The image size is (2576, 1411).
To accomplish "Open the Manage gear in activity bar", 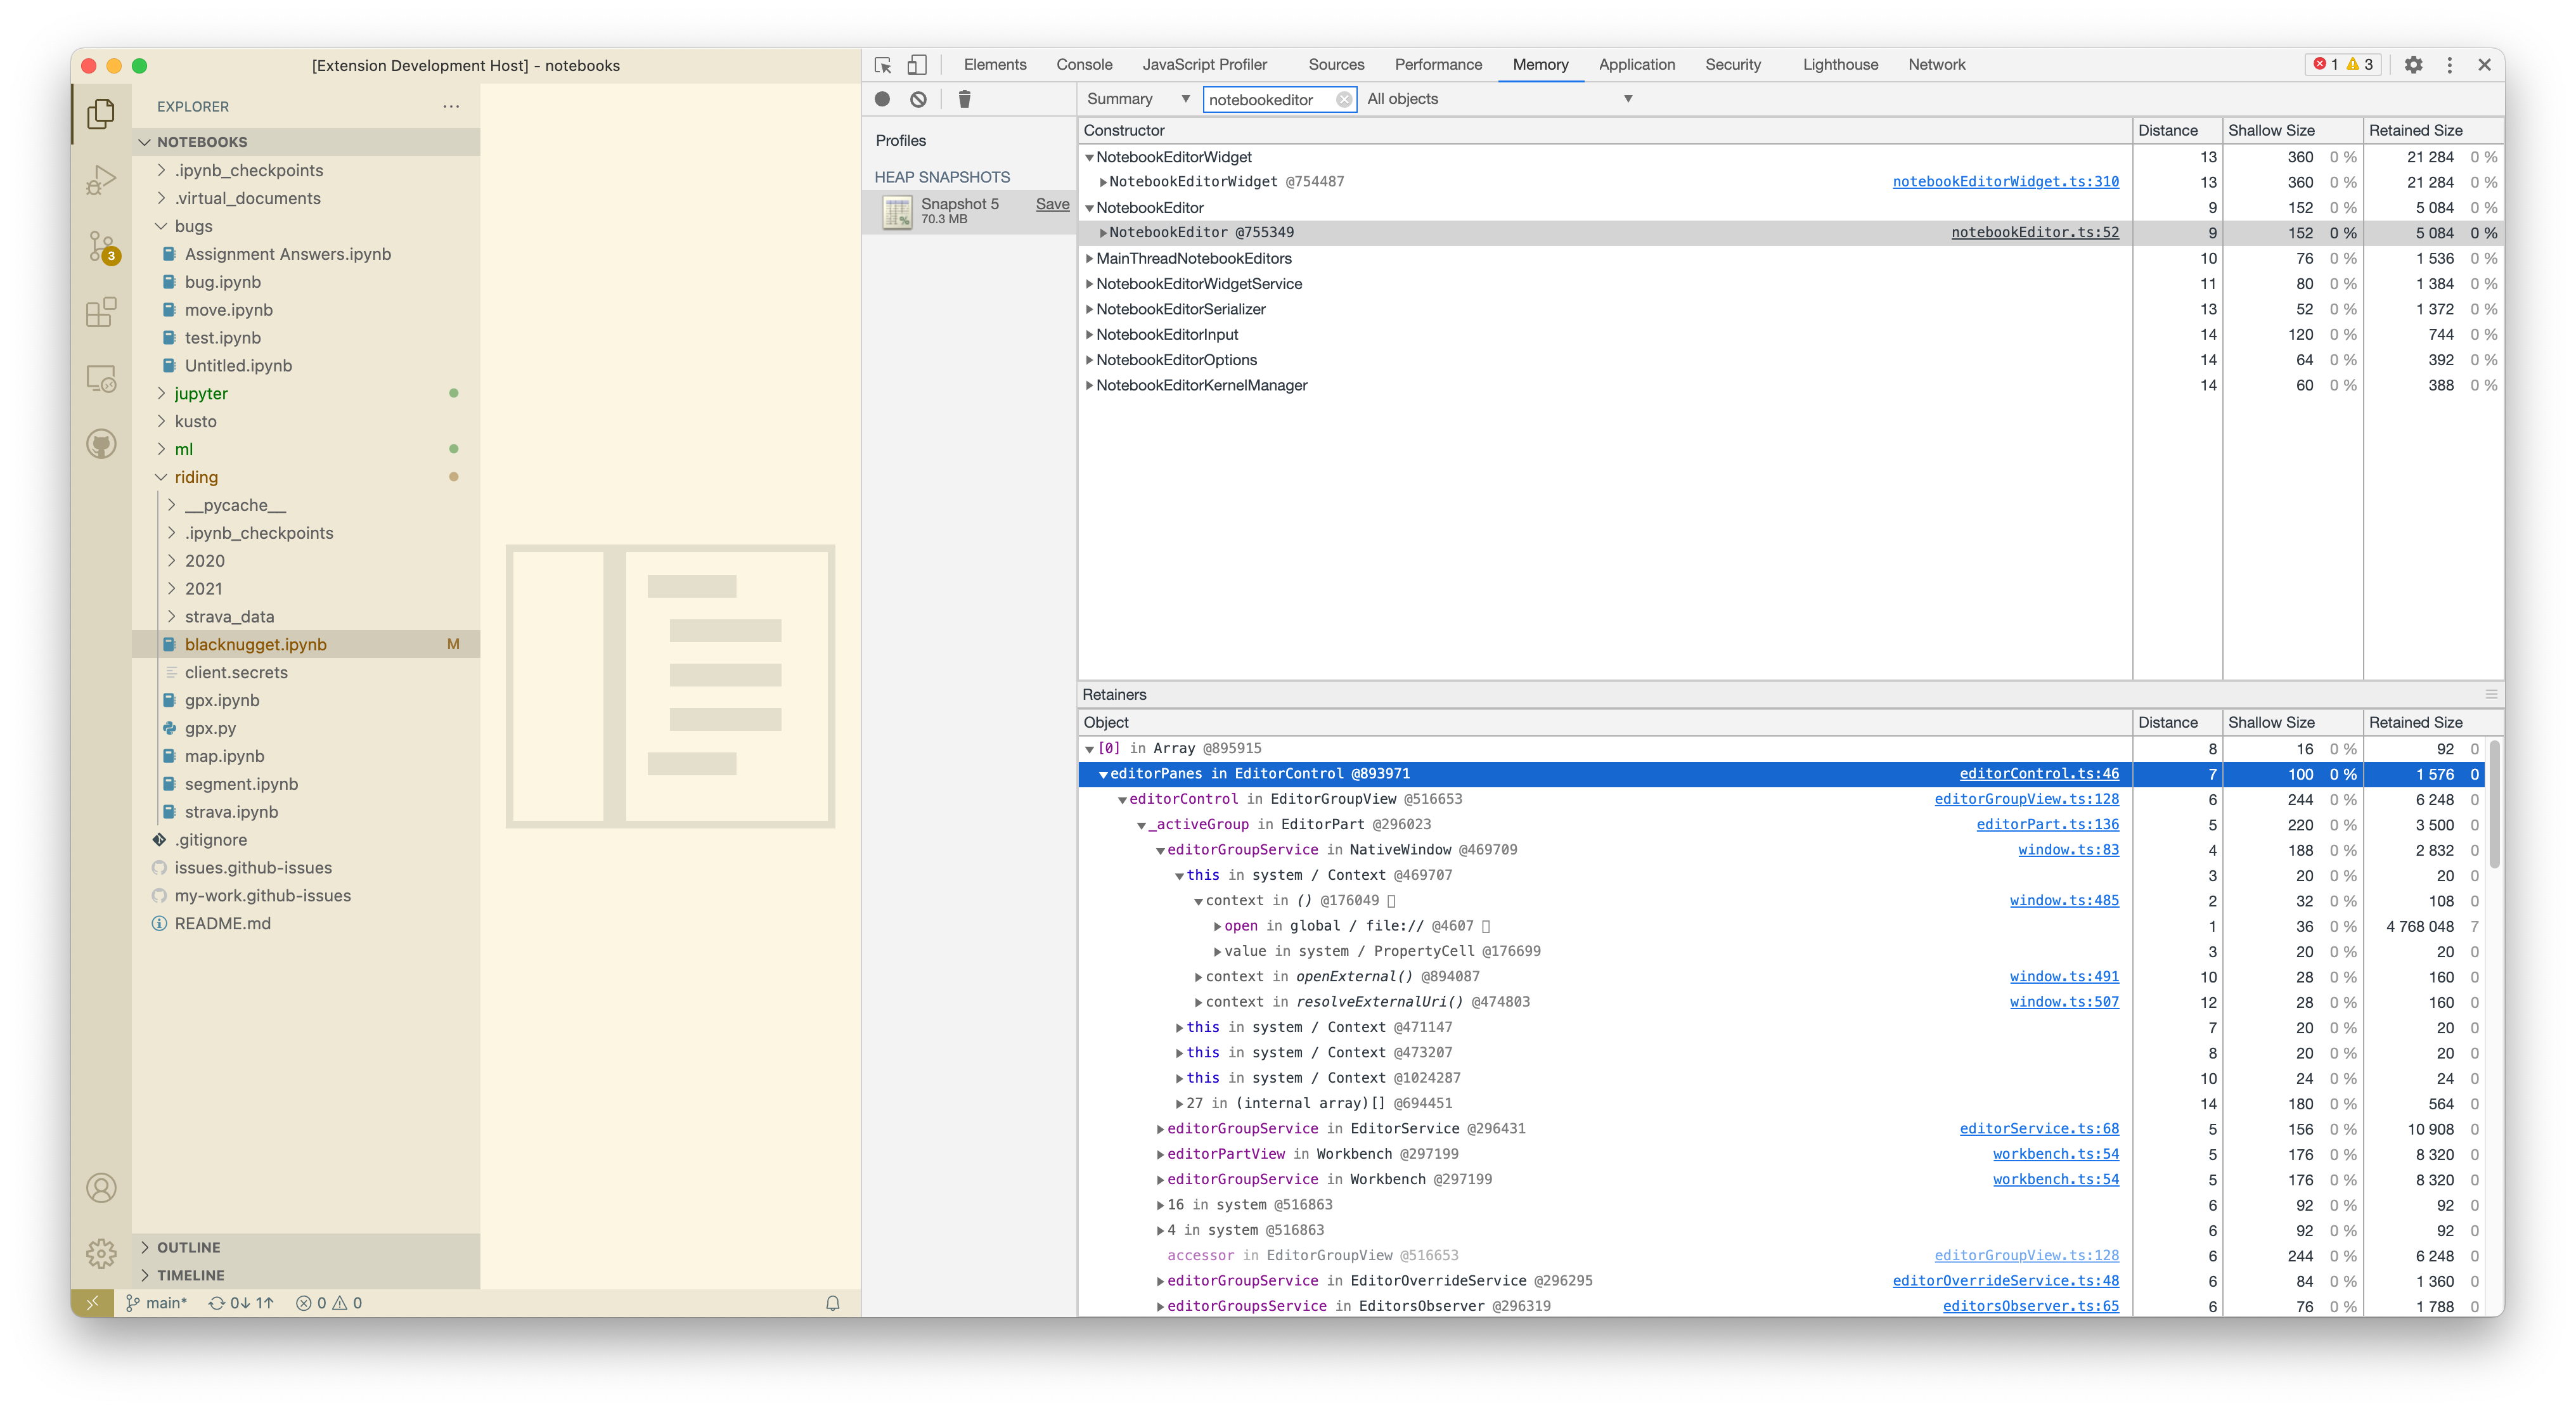I will [101, 1253].
